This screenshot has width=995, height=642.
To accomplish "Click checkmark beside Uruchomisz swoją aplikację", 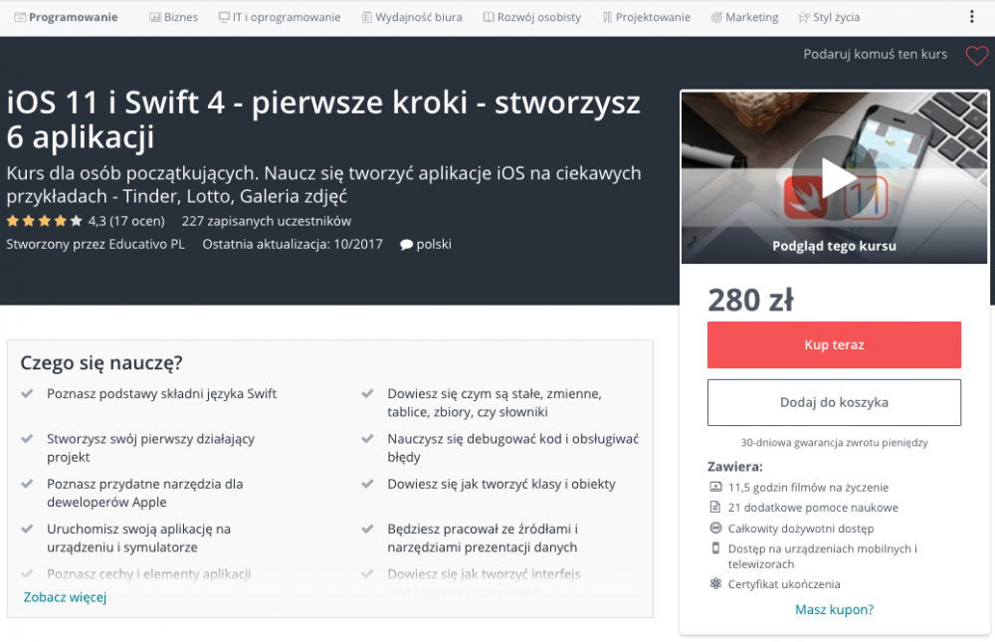I will click(x=27, y=529).
